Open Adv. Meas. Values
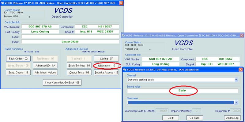 tap(45, 72)
